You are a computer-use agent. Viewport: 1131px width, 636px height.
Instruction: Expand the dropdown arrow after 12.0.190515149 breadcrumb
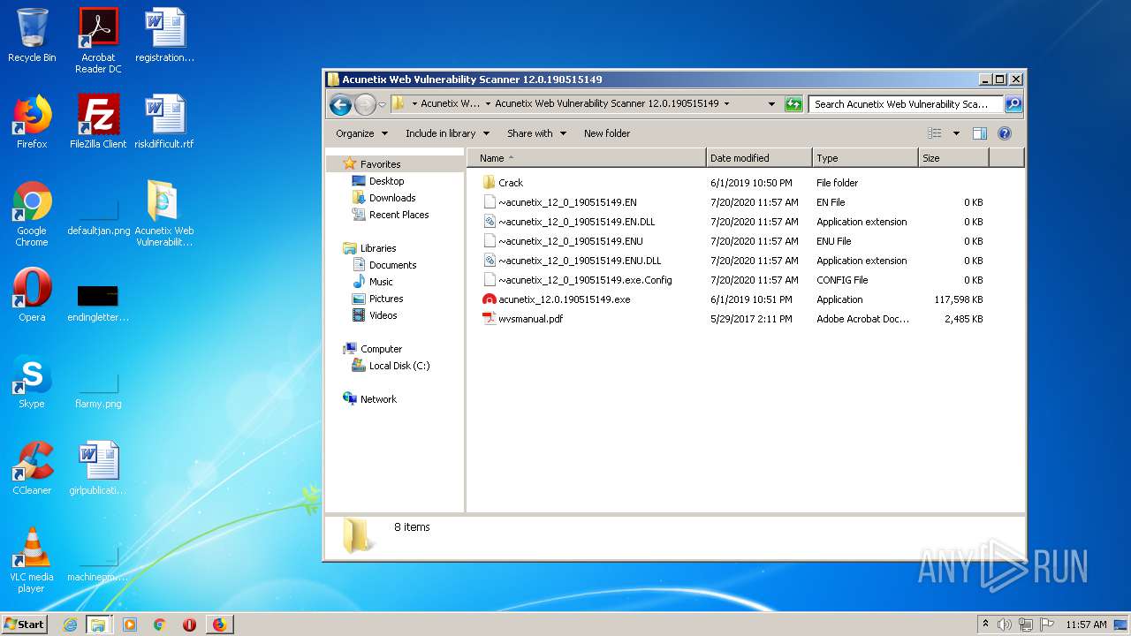(x=726, y=103)
